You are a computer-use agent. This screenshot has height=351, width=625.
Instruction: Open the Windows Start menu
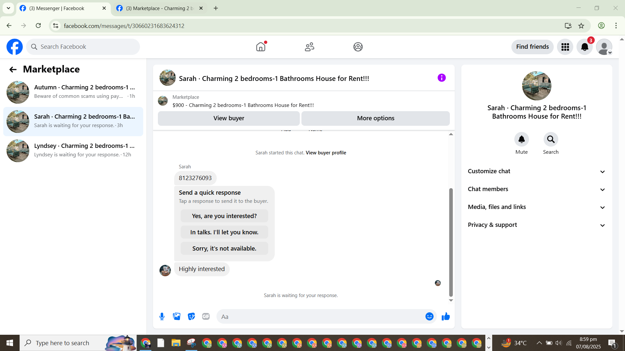[10, 343]
